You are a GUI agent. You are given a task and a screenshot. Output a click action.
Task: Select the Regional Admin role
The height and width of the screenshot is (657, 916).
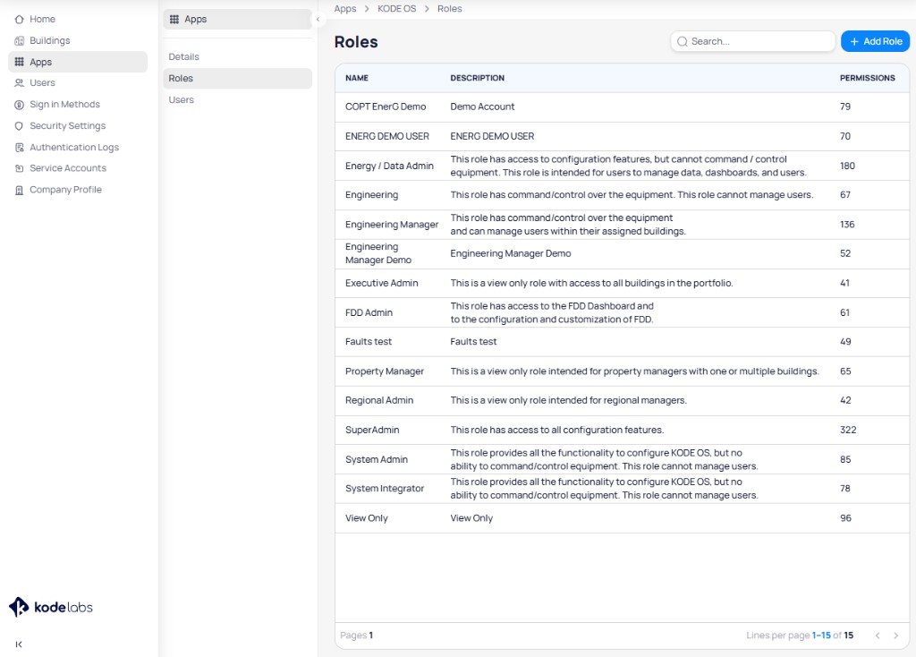pos(379,400)
